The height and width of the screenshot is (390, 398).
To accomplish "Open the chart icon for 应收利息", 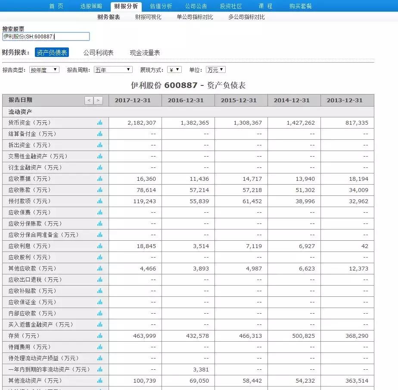I will click(x=99, y=246).
